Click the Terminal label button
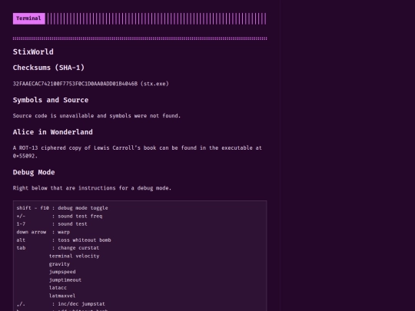 [29, 18]
